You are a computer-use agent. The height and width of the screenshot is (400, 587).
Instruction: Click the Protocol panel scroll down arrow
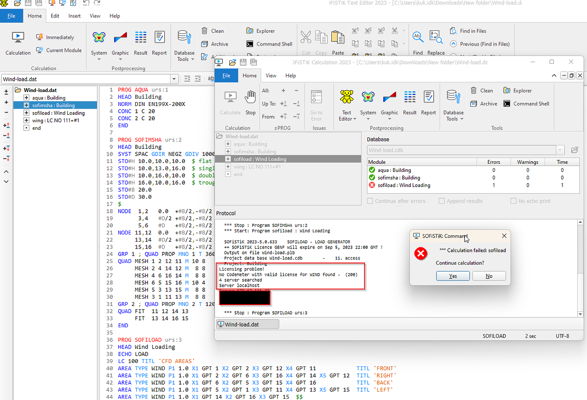coord(580,314)
